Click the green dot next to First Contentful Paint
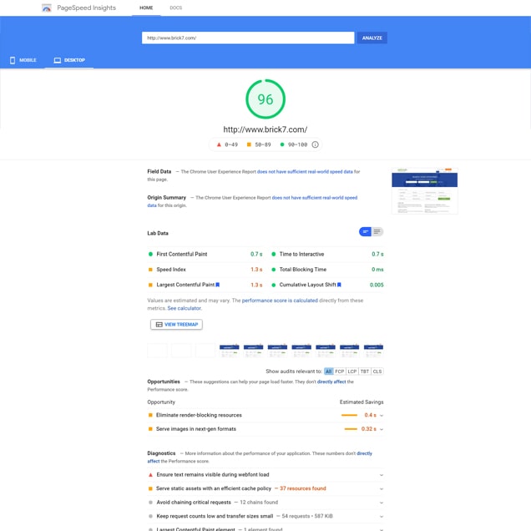531x531 pixels. [x=150, y=254]
